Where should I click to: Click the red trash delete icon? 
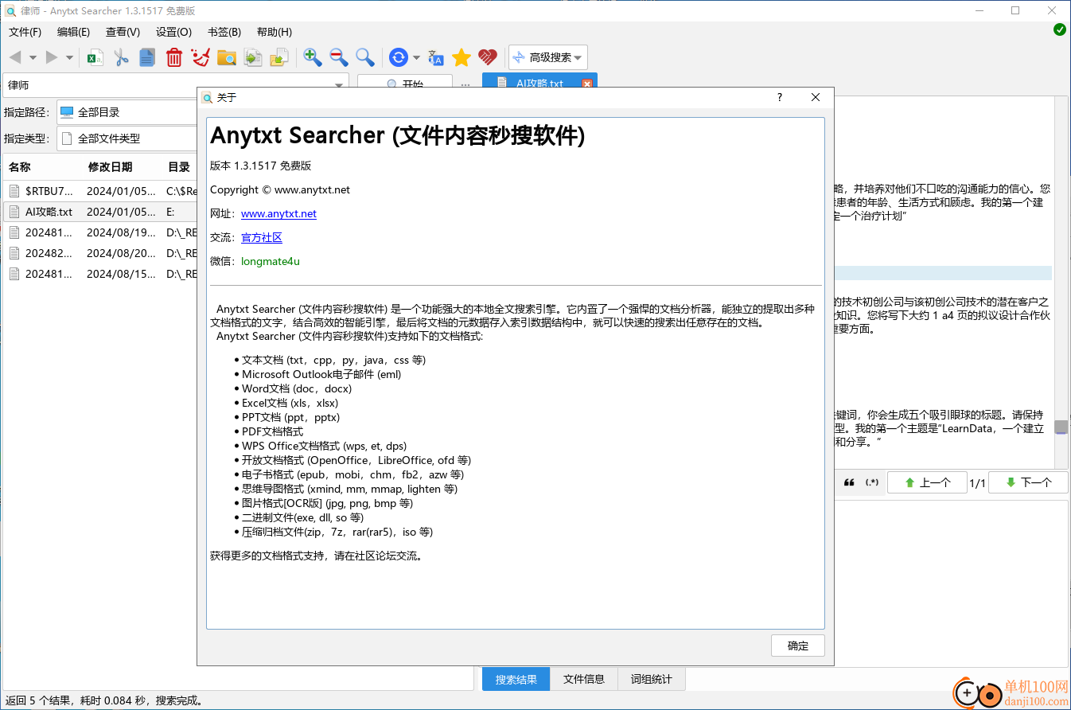pyautogui.click(x=174, y=57)
